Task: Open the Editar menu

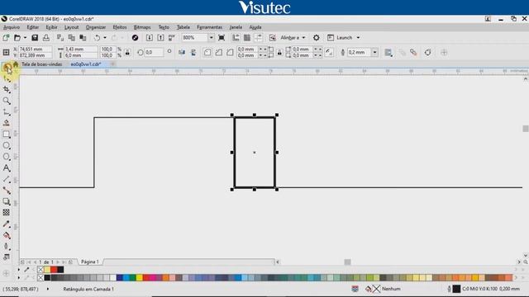Action: click(33, 27)
